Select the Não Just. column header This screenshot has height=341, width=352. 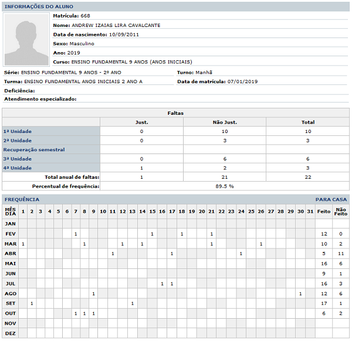click(224, 122)
